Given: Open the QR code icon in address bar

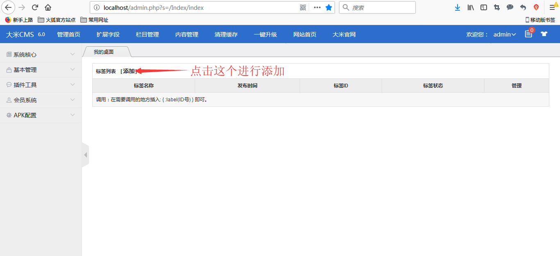Looking at the screenshot, I should coord(303,7).
